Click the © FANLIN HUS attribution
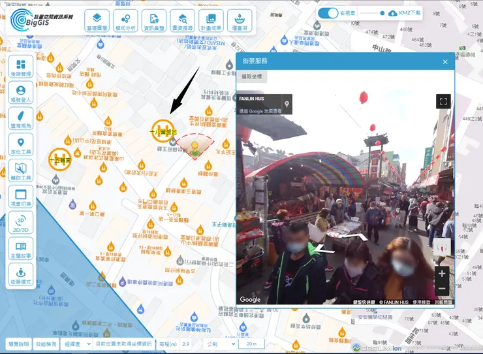Image resolution: width=483 pixels, height=354 pixels. pyautogui.click(x=394, y=302)
